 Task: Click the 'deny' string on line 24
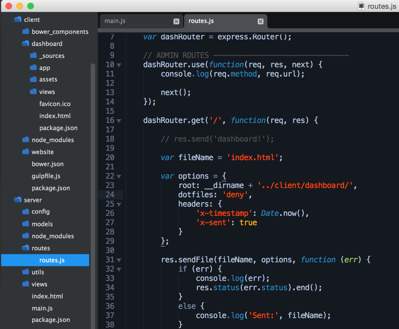(x=235, y=195)
